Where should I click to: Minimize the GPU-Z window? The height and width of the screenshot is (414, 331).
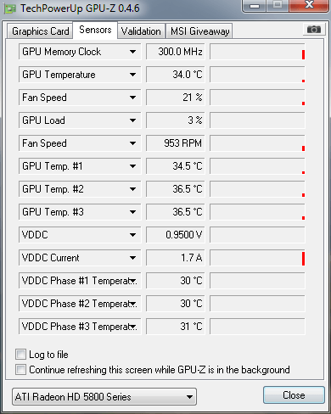255,6
